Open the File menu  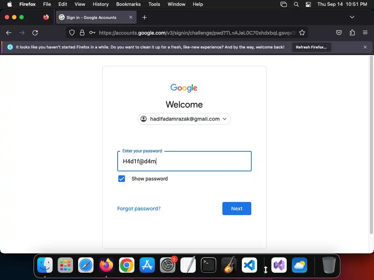tap(47, 4)
